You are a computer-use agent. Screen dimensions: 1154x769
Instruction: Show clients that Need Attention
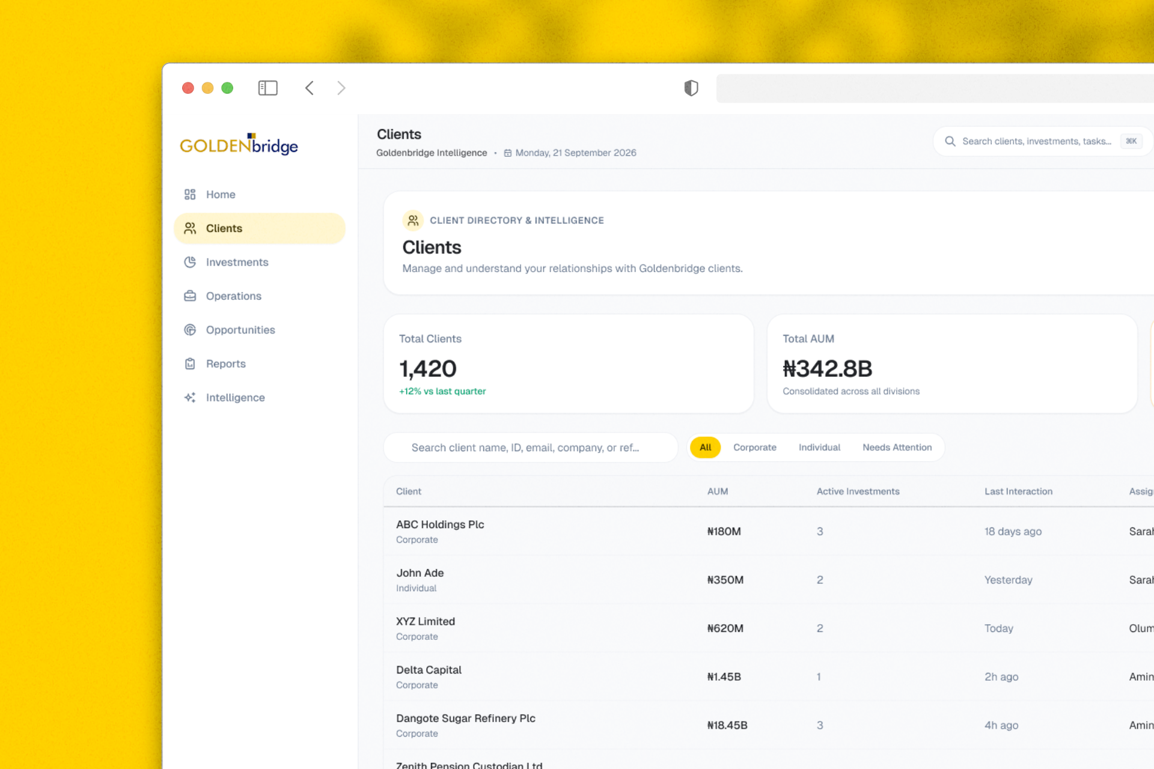[897, 448]
